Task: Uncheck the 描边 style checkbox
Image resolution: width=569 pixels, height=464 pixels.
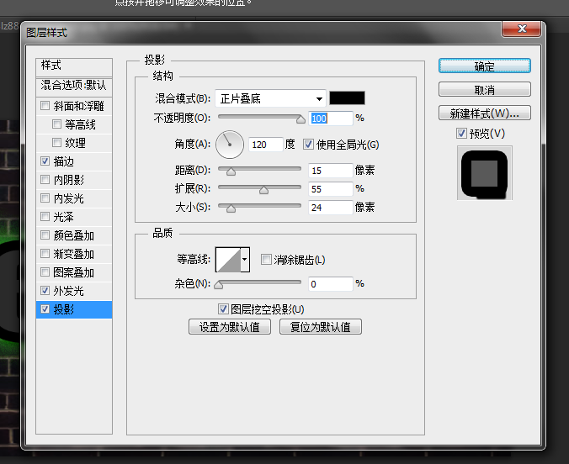Action: (45, 161)
